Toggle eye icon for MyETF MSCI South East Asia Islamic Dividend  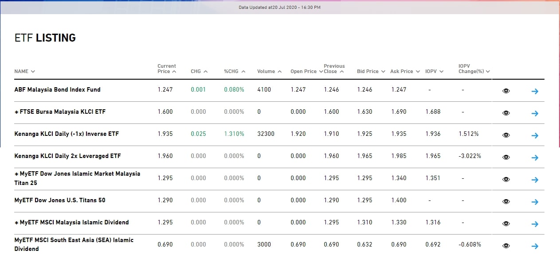coord(506,246)
